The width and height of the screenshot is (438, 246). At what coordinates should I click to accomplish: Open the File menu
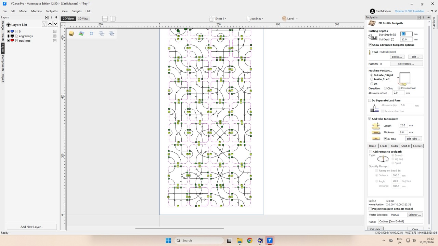pyautogui.click(x=4, y=11)
